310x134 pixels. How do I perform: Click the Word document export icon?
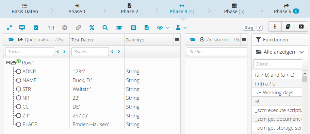(x=147, y=28)
